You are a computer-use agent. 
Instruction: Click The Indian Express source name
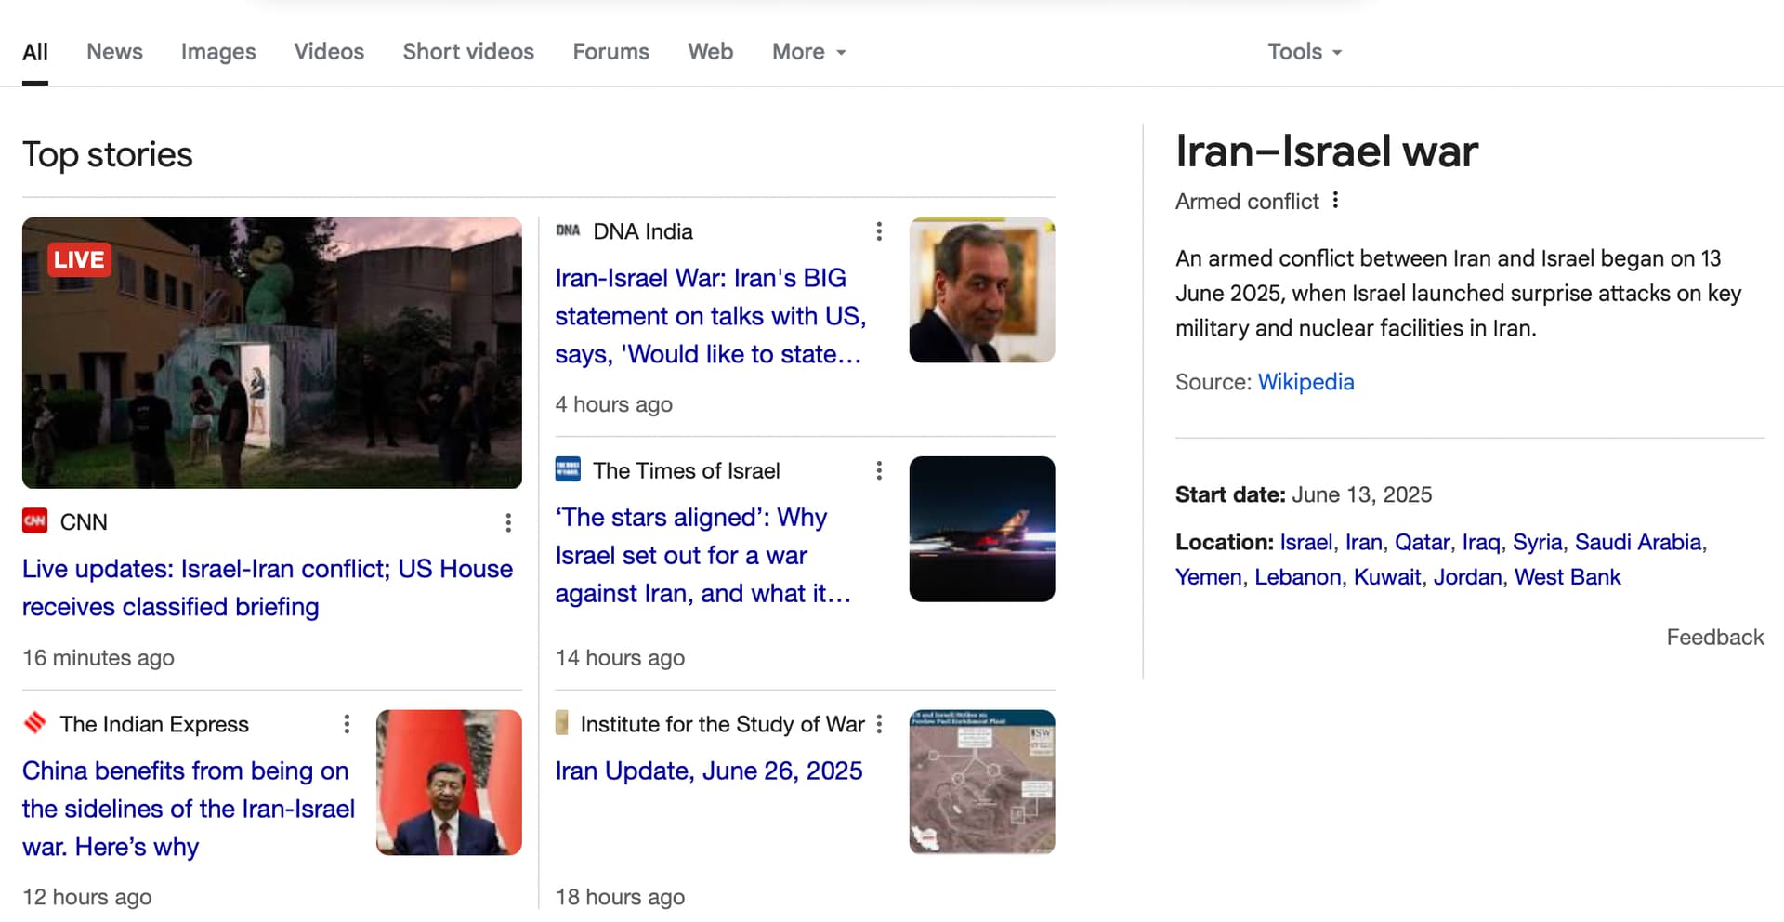[x=154, y=724]
